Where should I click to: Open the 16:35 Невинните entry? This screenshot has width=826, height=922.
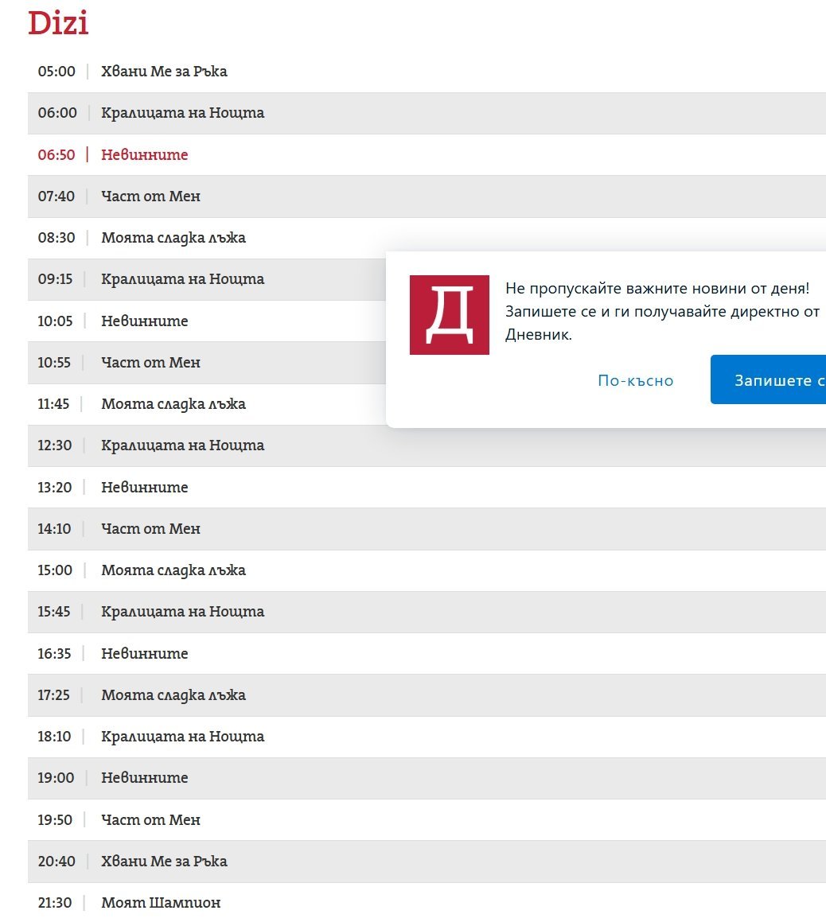[144, 654]
